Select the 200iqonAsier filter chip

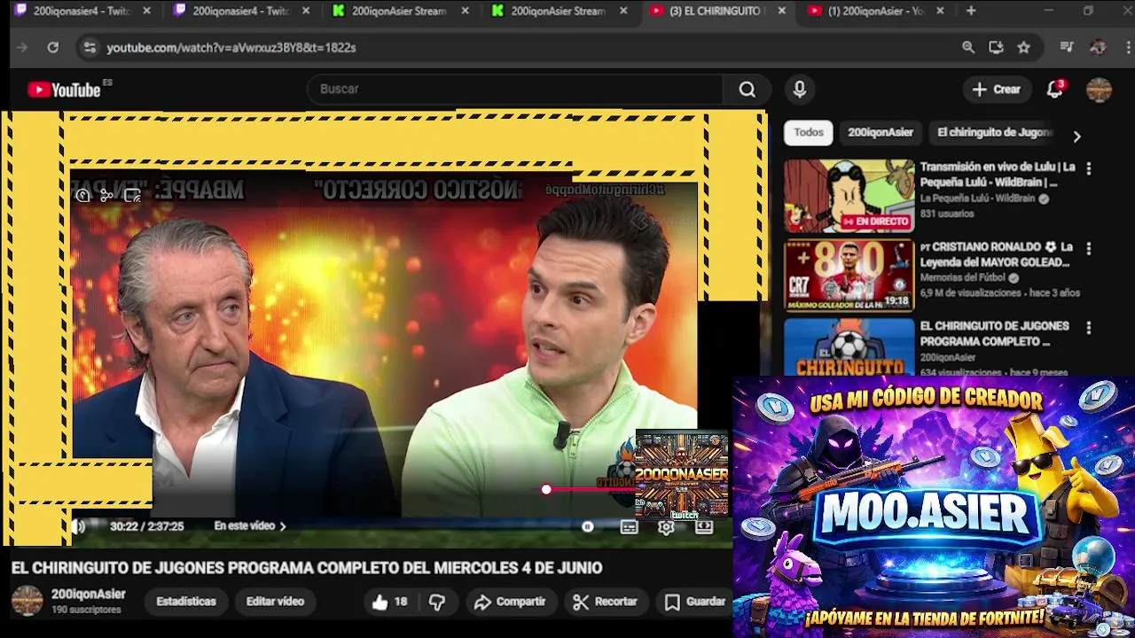pyautogui.click(x=881, y=133)
